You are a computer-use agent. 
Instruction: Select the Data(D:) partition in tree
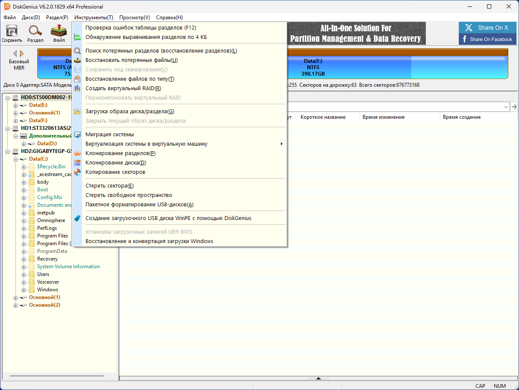(x=47, y=144)
